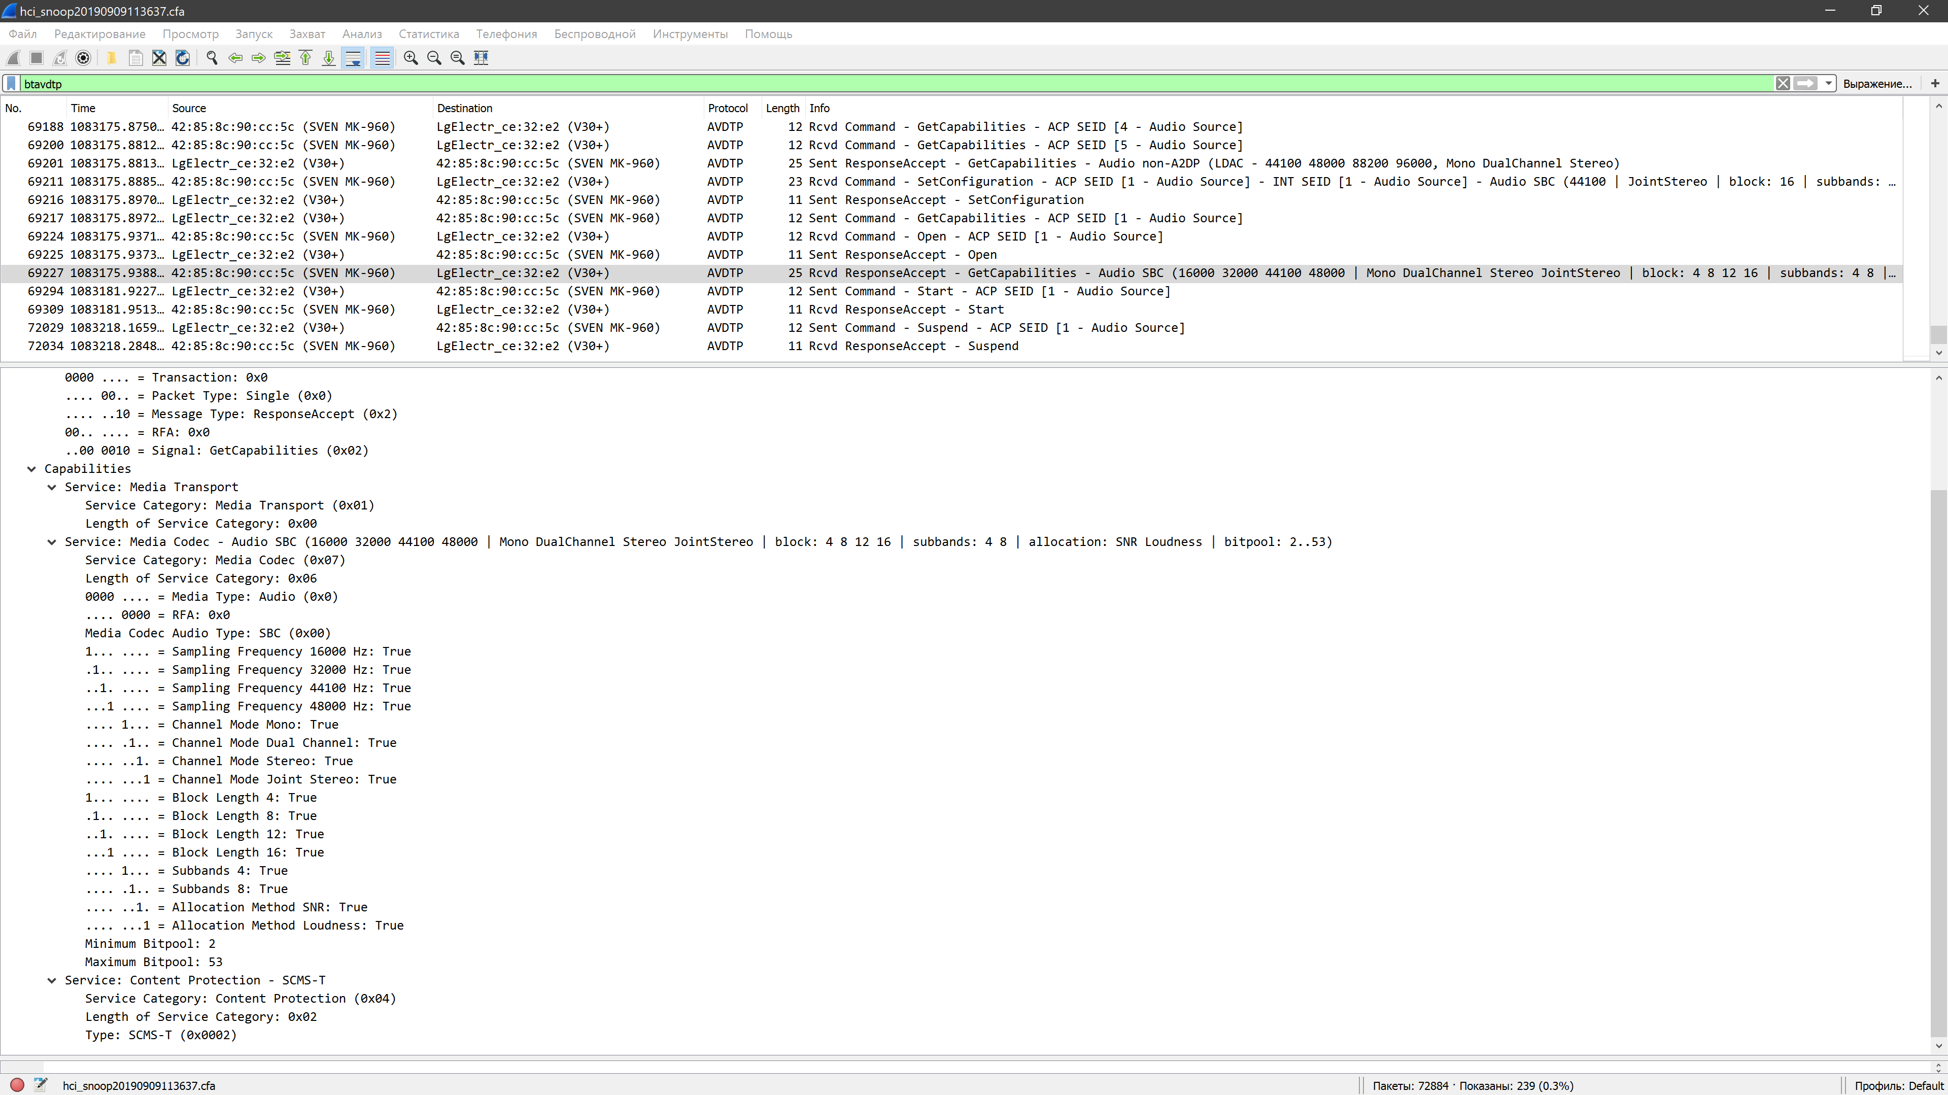This screenshot has height=1095, width=1948.
Task: Click the open capture file folder icon
Action: [x=111, y=57]
